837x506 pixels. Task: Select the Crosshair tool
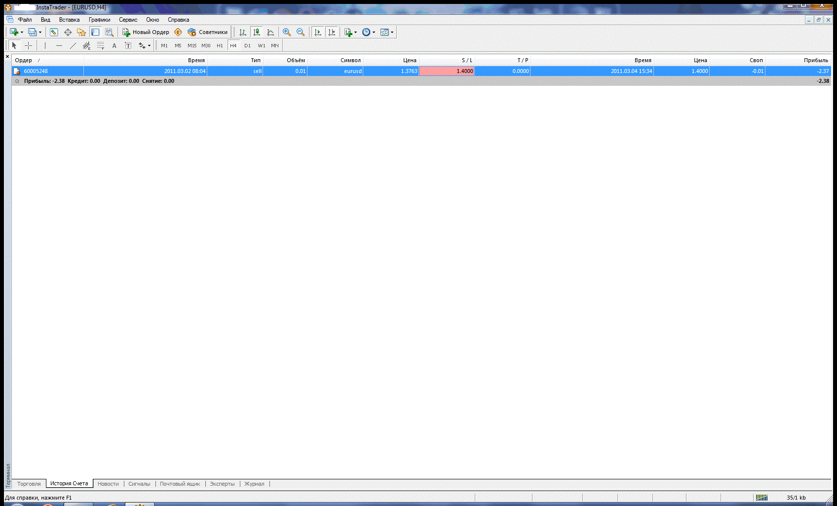[29, 45]
